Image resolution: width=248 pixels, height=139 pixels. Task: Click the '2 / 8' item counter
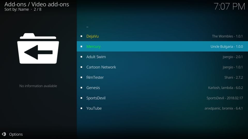tap(37, 10)
